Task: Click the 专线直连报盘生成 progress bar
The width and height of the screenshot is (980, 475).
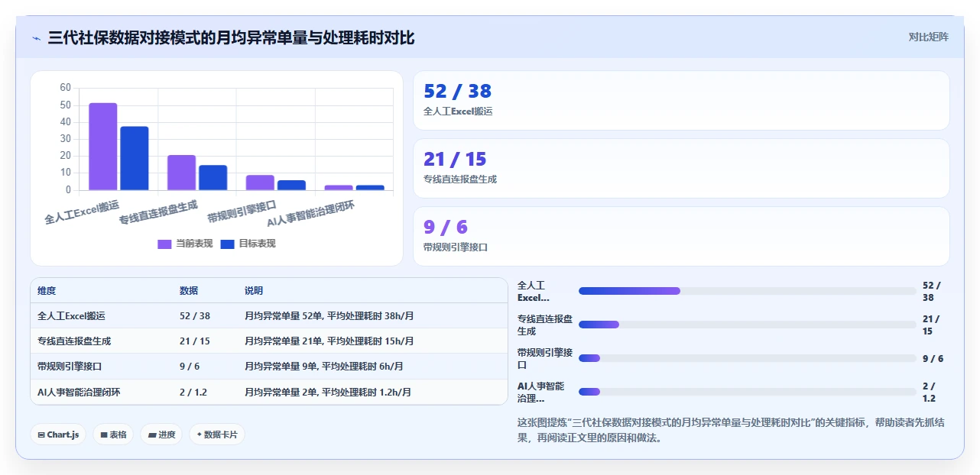Action: coord(747,325)
